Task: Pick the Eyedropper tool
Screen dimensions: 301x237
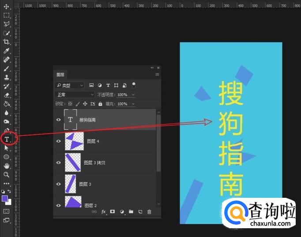Action: click(6, 51)
